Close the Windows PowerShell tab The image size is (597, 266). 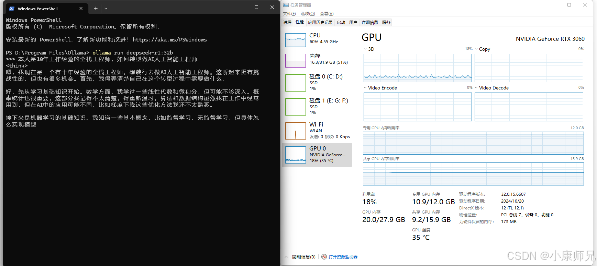(x=81, y=9)
